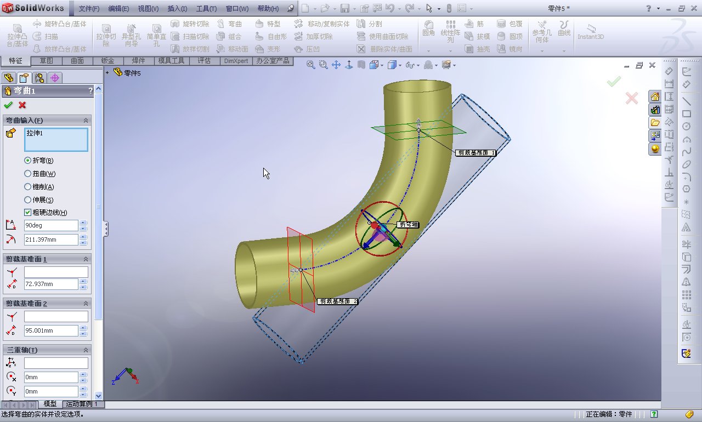Select the 扭曲(W) twisting radio option
The width and height of the screenshot is (702, 422).
tap(28, 174)
